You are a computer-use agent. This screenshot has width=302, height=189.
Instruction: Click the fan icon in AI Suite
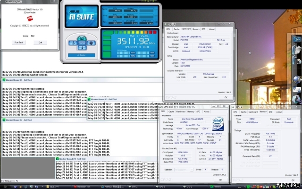click(x=91, y=43)
